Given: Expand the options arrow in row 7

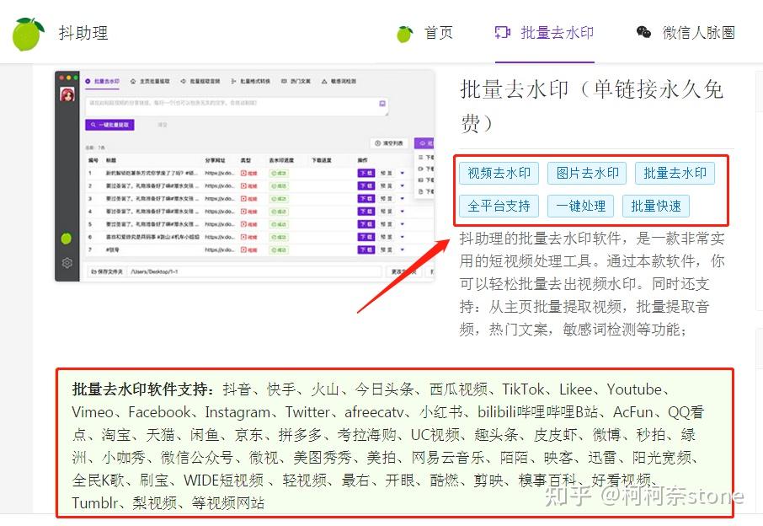Looking at the screenshot, I should point(403,250).
